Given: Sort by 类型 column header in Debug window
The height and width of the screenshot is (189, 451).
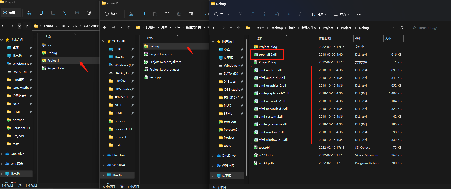Looking at the screenshot, I should [358, 38].
